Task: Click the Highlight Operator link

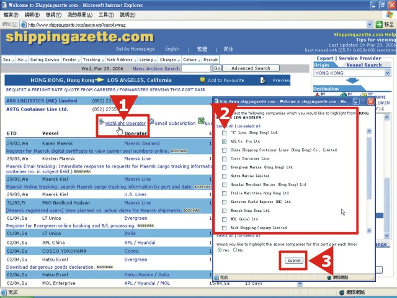Action: tap(125, 124)
